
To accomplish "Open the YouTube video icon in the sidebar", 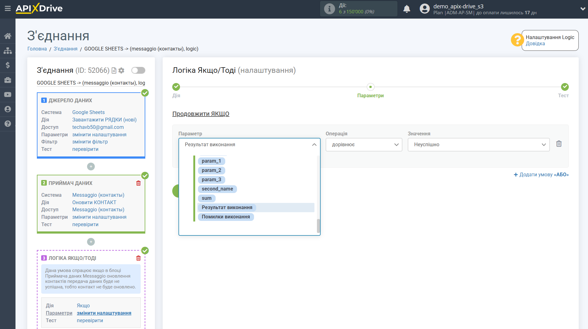I will click(x=7, y=94).
